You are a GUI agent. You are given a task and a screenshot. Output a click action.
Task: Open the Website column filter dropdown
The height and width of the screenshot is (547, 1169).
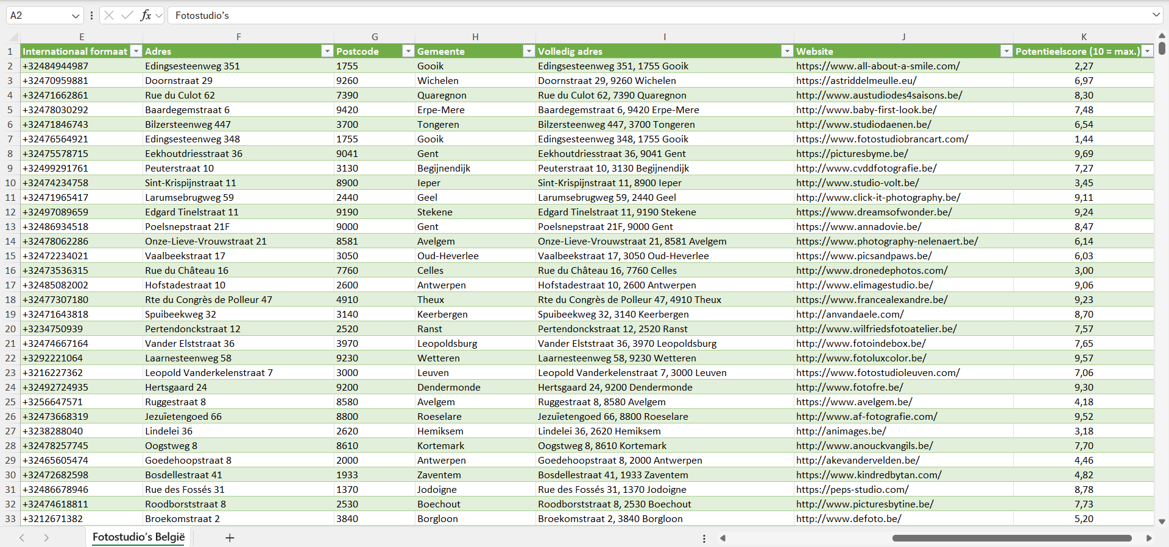point(1006,51)
